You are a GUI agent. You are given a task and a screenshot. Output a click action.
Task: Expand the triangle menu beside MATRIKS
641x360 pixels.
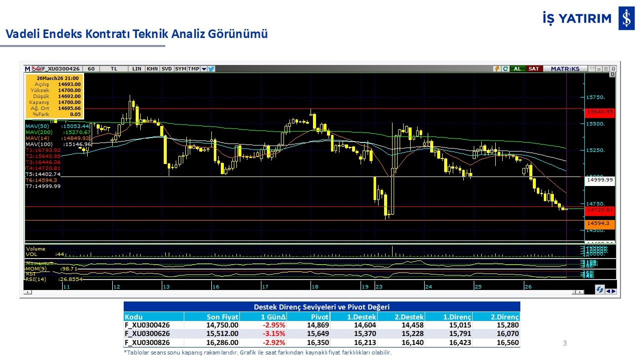coord(592,69)
